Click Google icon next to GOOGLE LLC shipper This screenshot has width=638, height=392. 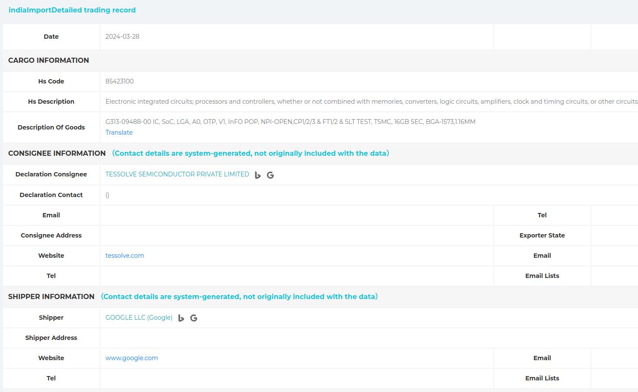pos(194,318)
